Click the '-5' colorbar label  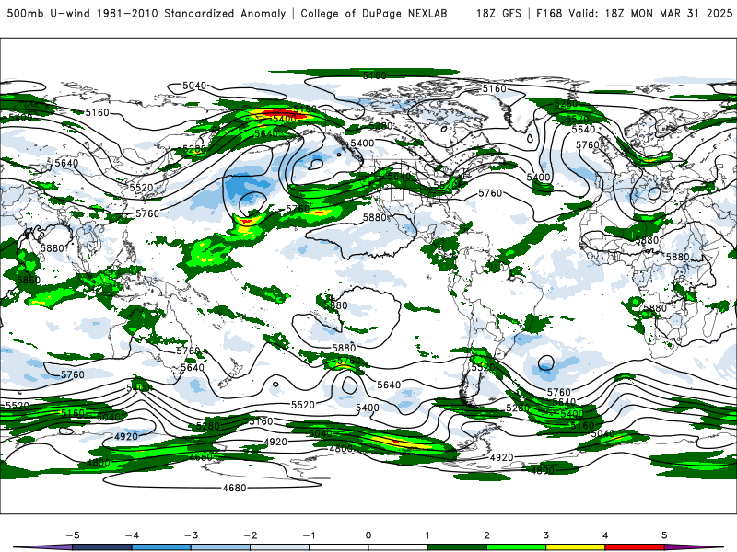(x=73, y=535)
